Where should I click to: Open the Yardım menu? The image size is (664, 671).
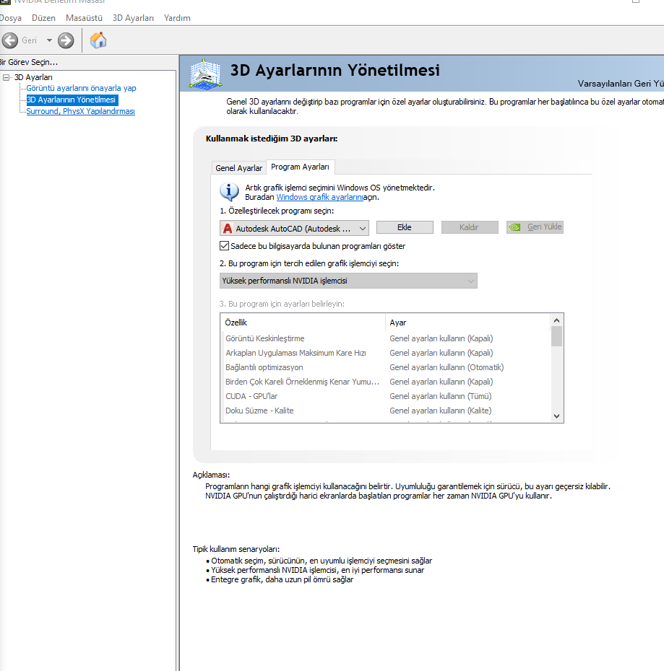177,18
